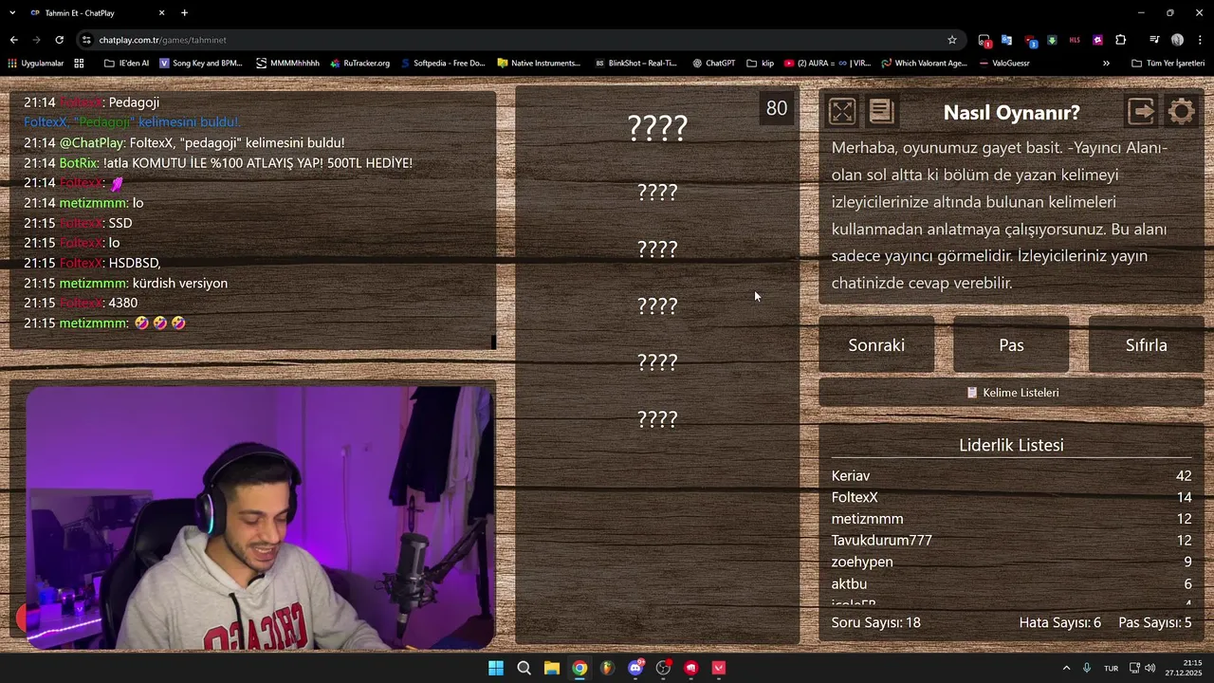Click the Pas Sayısı: 5 stat

(x=1155, y=623)
